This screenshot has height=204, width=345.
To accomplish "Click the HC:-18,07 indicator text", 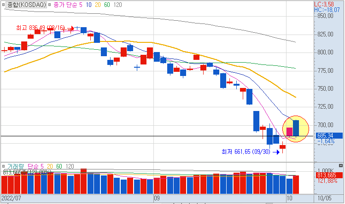I will coord(327,10).
